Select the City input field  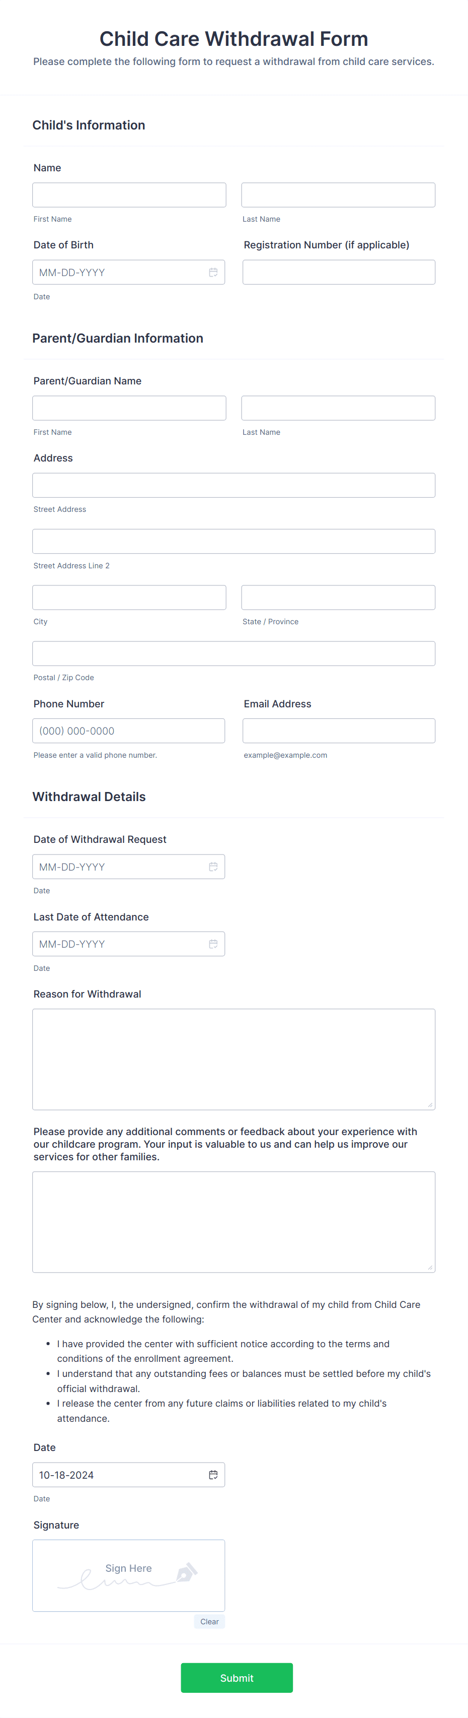click(x=128, y=597)
